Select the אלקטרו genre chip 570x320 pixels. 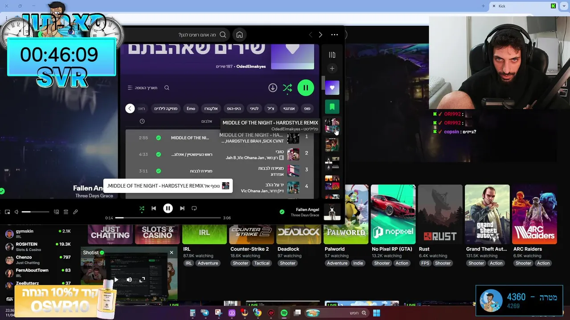[x=211, y=108]
